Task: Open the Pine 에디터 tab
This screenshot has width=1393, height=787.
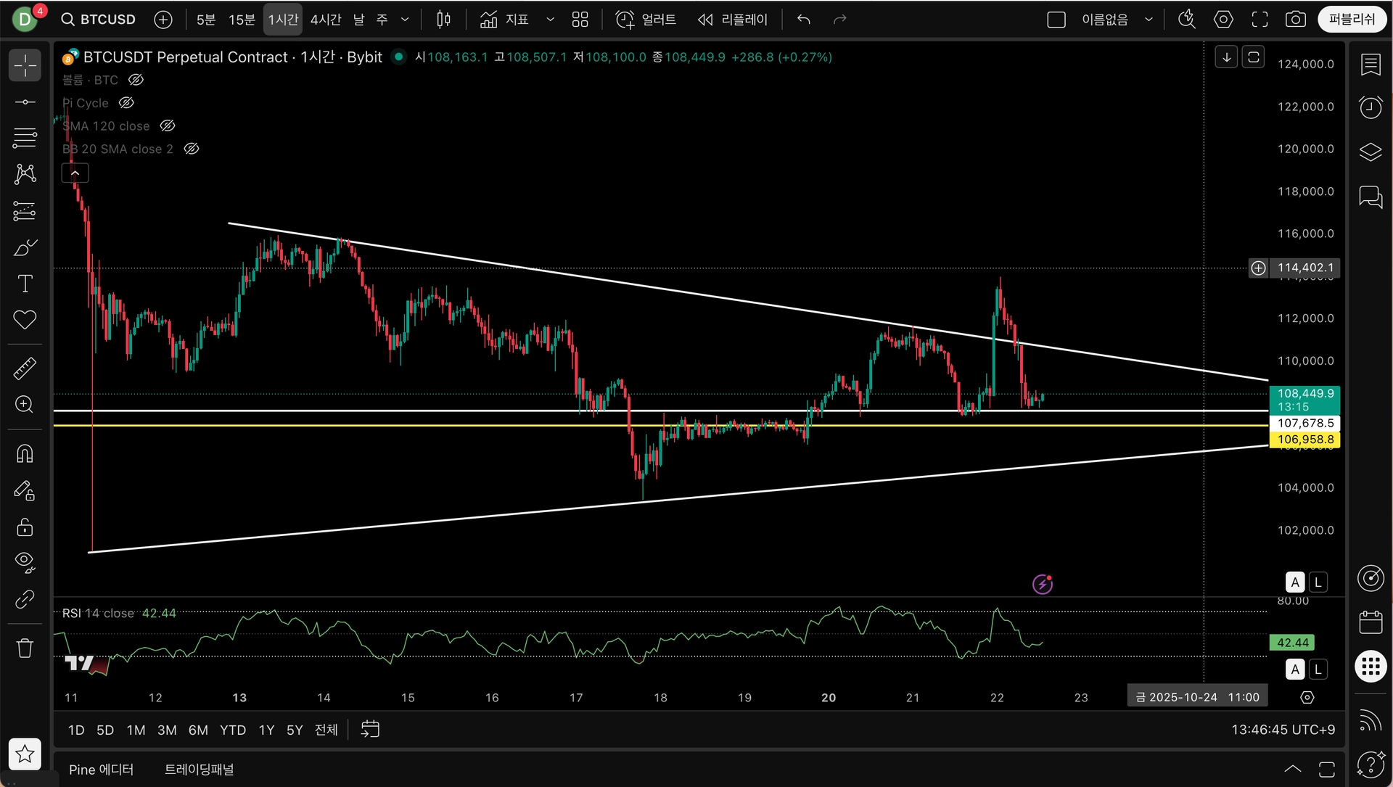Action: point(101,769)
